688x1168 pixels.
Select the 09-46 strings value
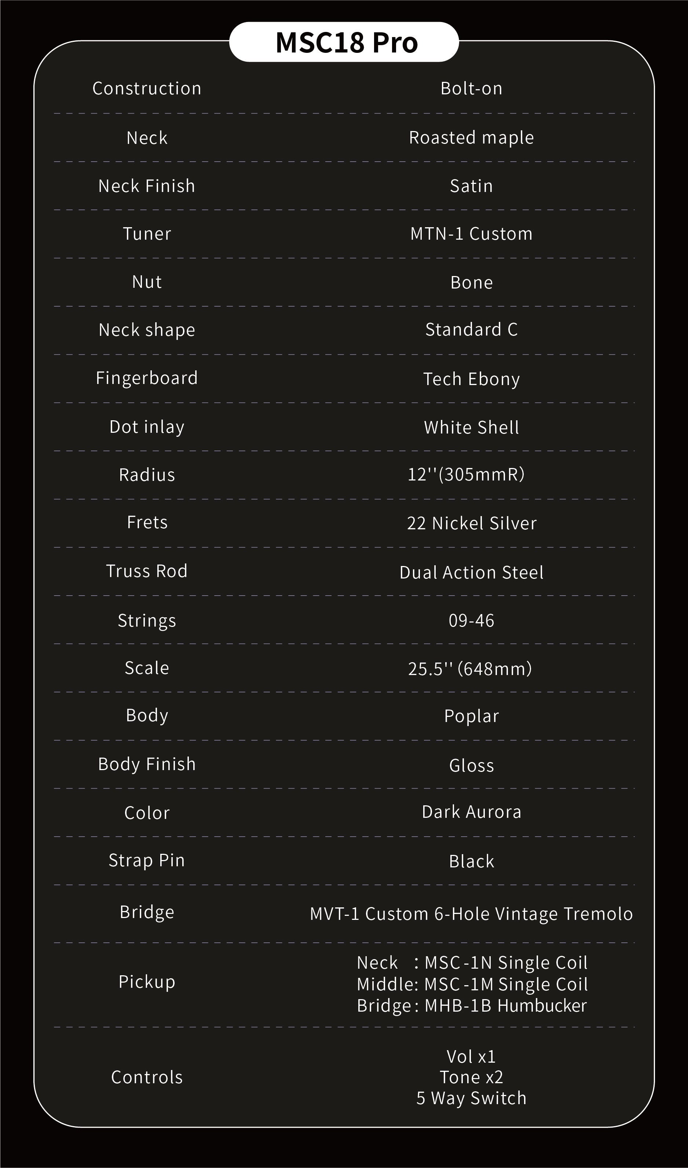tap(471, 620)
